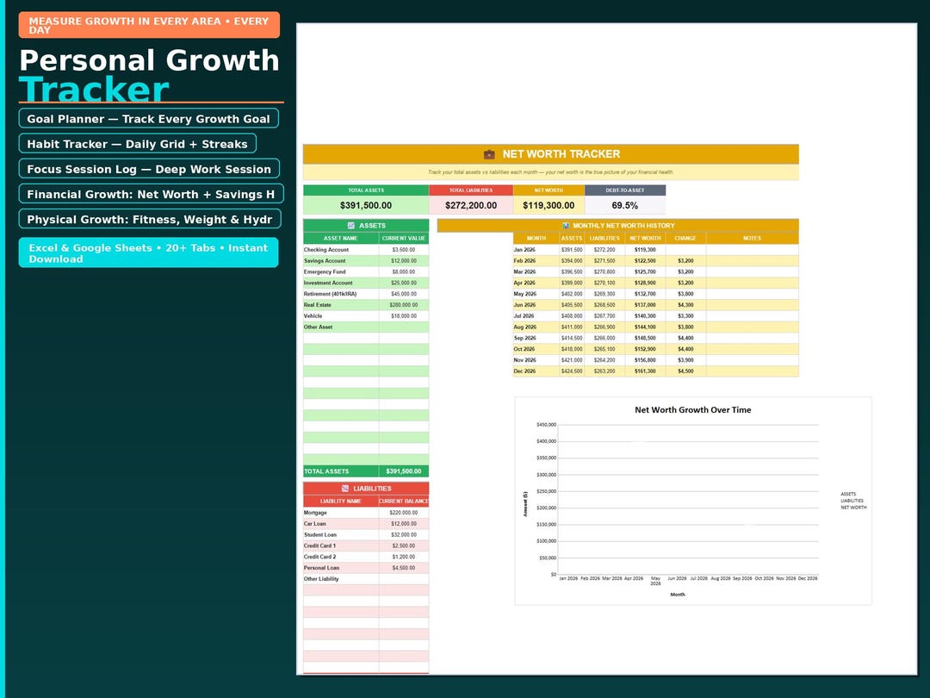
Task: Click the LIABILITIES legend entry in chart
Action: (x=852, y=501)
